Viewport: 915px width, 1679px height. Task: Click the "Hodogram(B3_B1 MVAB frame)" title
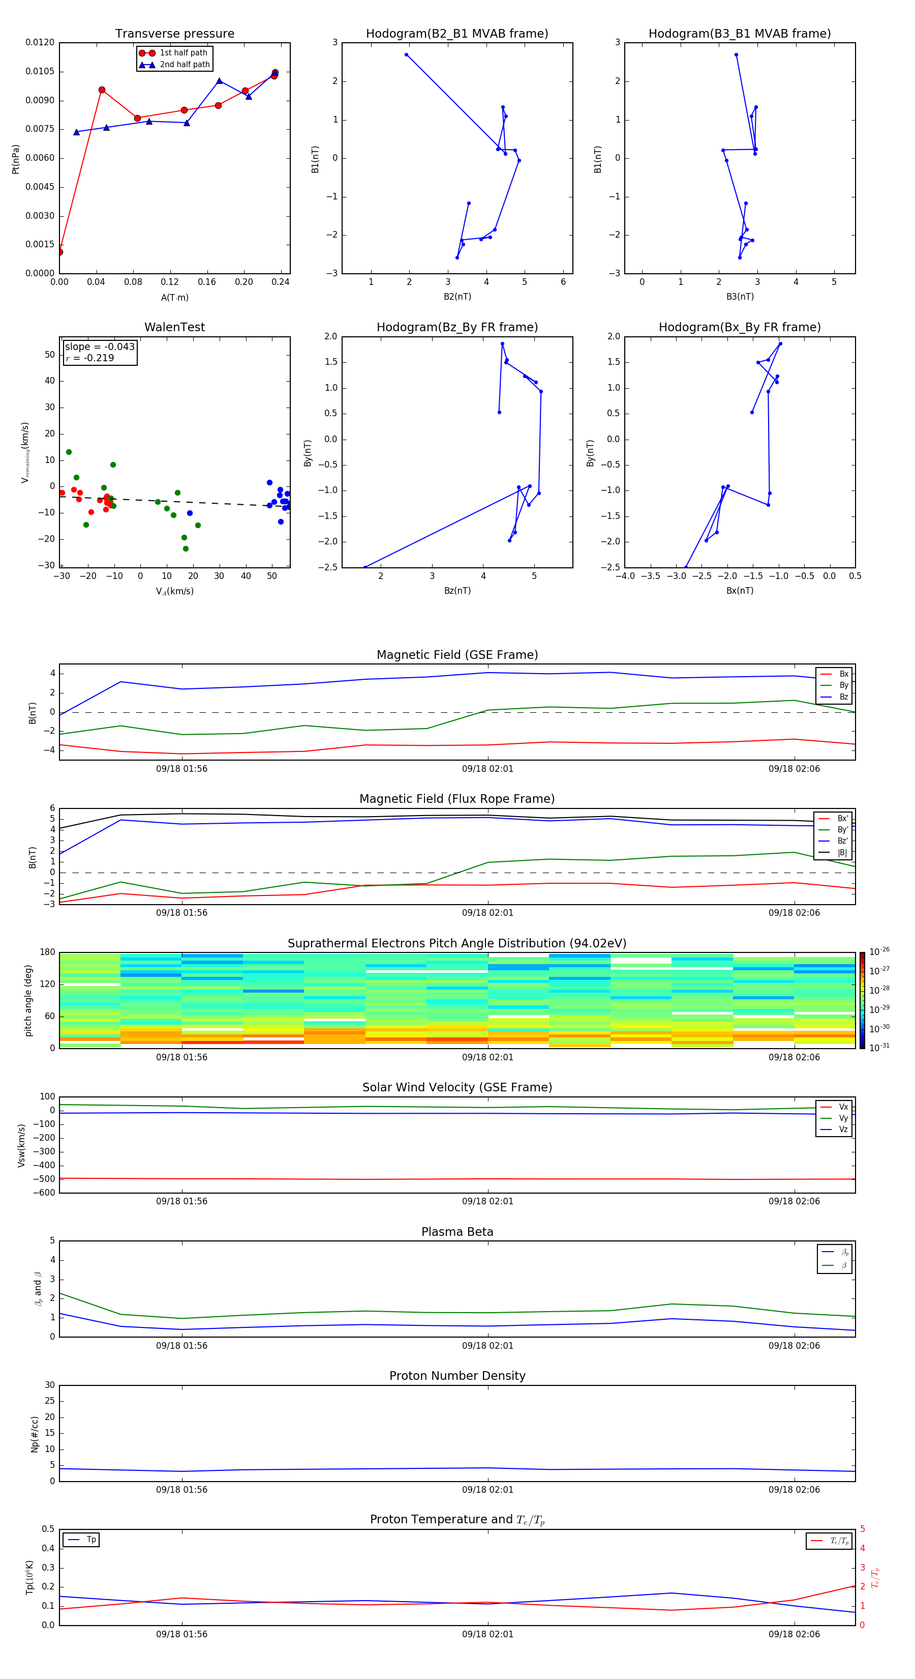740,34
